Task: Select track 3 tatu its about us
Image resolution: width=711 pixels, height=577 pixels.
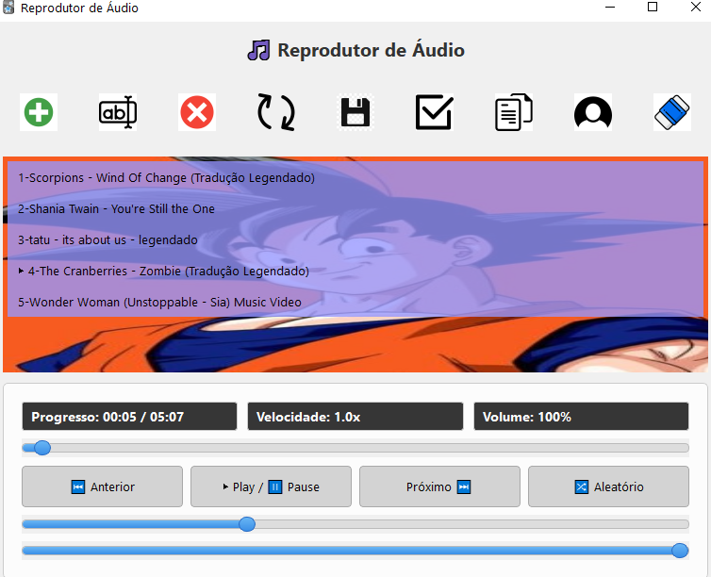Action: point(107,239)
